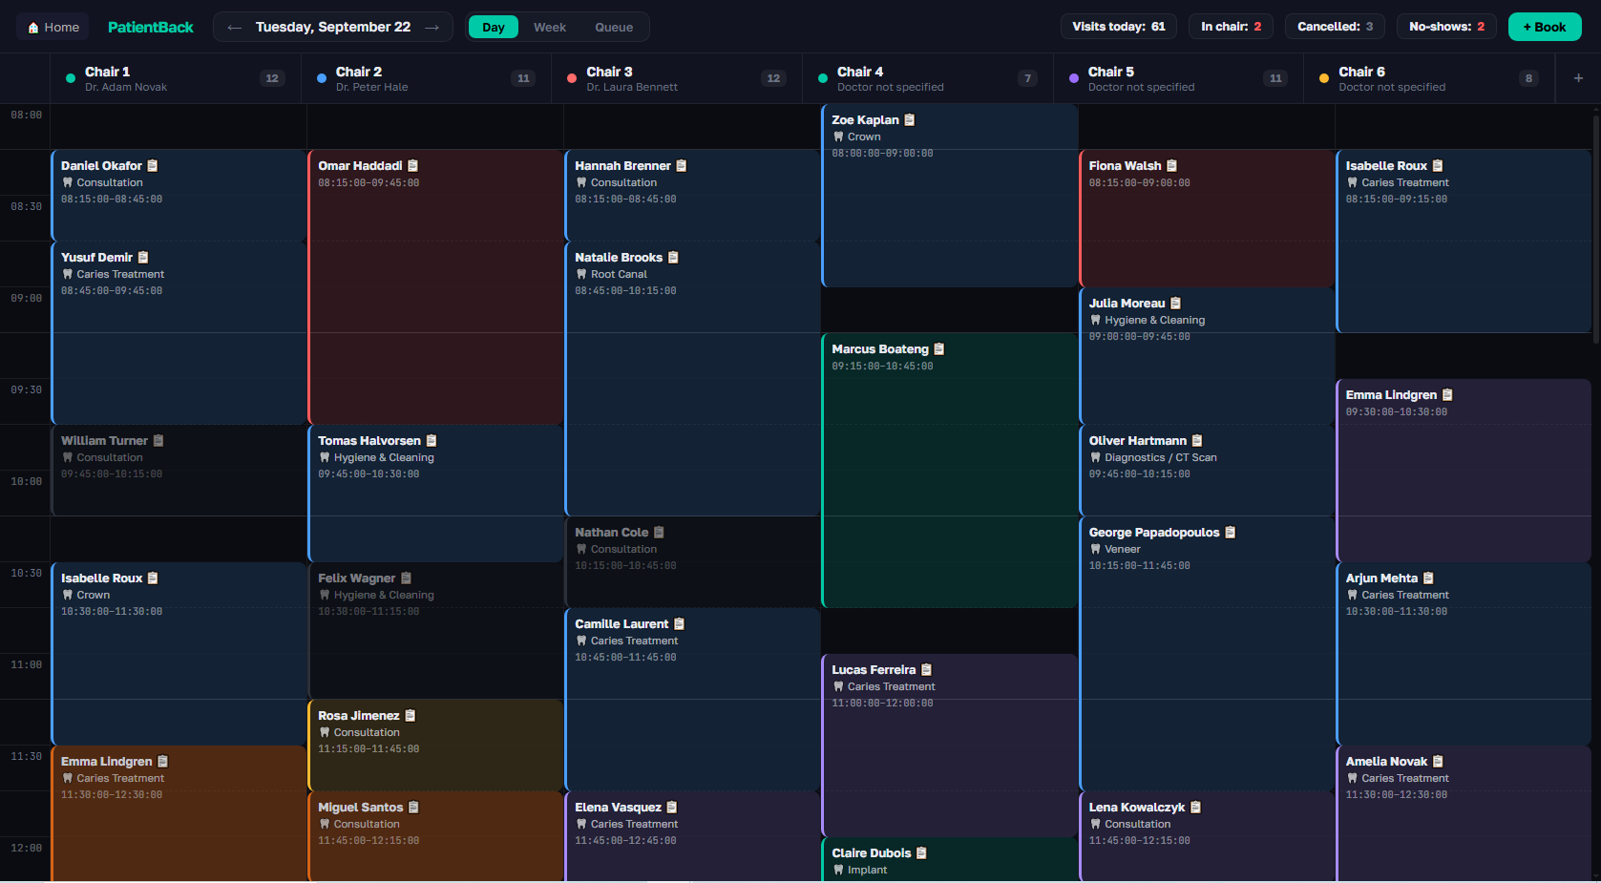Screen dimensions: 1601x883
Task: Open Zoe Kaplan's notes icon
Action: coord(910,120)
